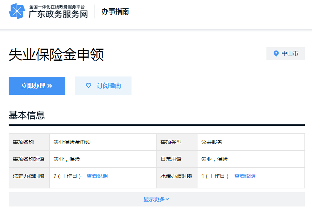Click the 办事指南 header label
This screenshot has width=312, height=211.
[x=115, y=11]
